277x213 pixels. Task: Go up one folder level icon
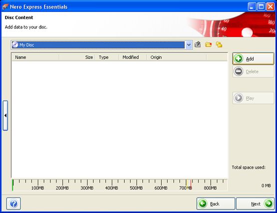pos(198,44)
